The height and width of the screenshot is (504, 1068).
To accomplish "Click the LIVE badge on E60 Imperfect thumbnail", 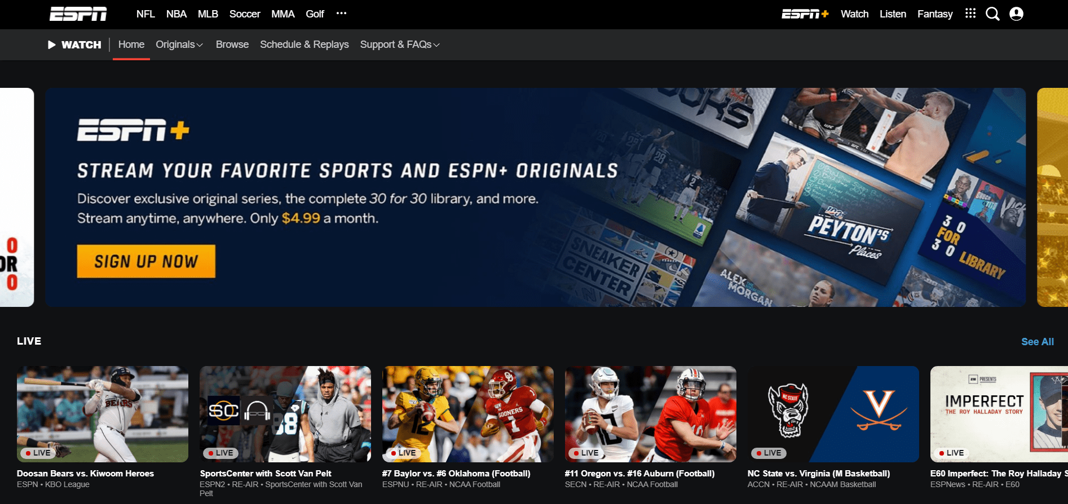I will coord(951,453).
